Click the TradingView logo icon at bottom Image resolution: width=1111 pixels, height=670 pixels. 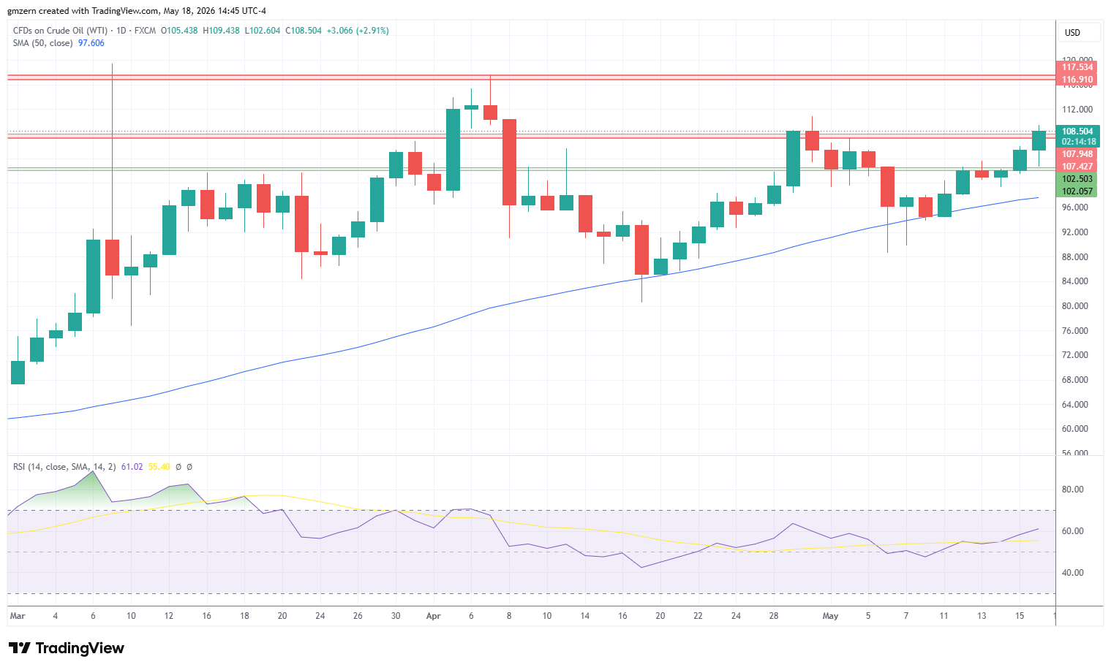[20, 648]
